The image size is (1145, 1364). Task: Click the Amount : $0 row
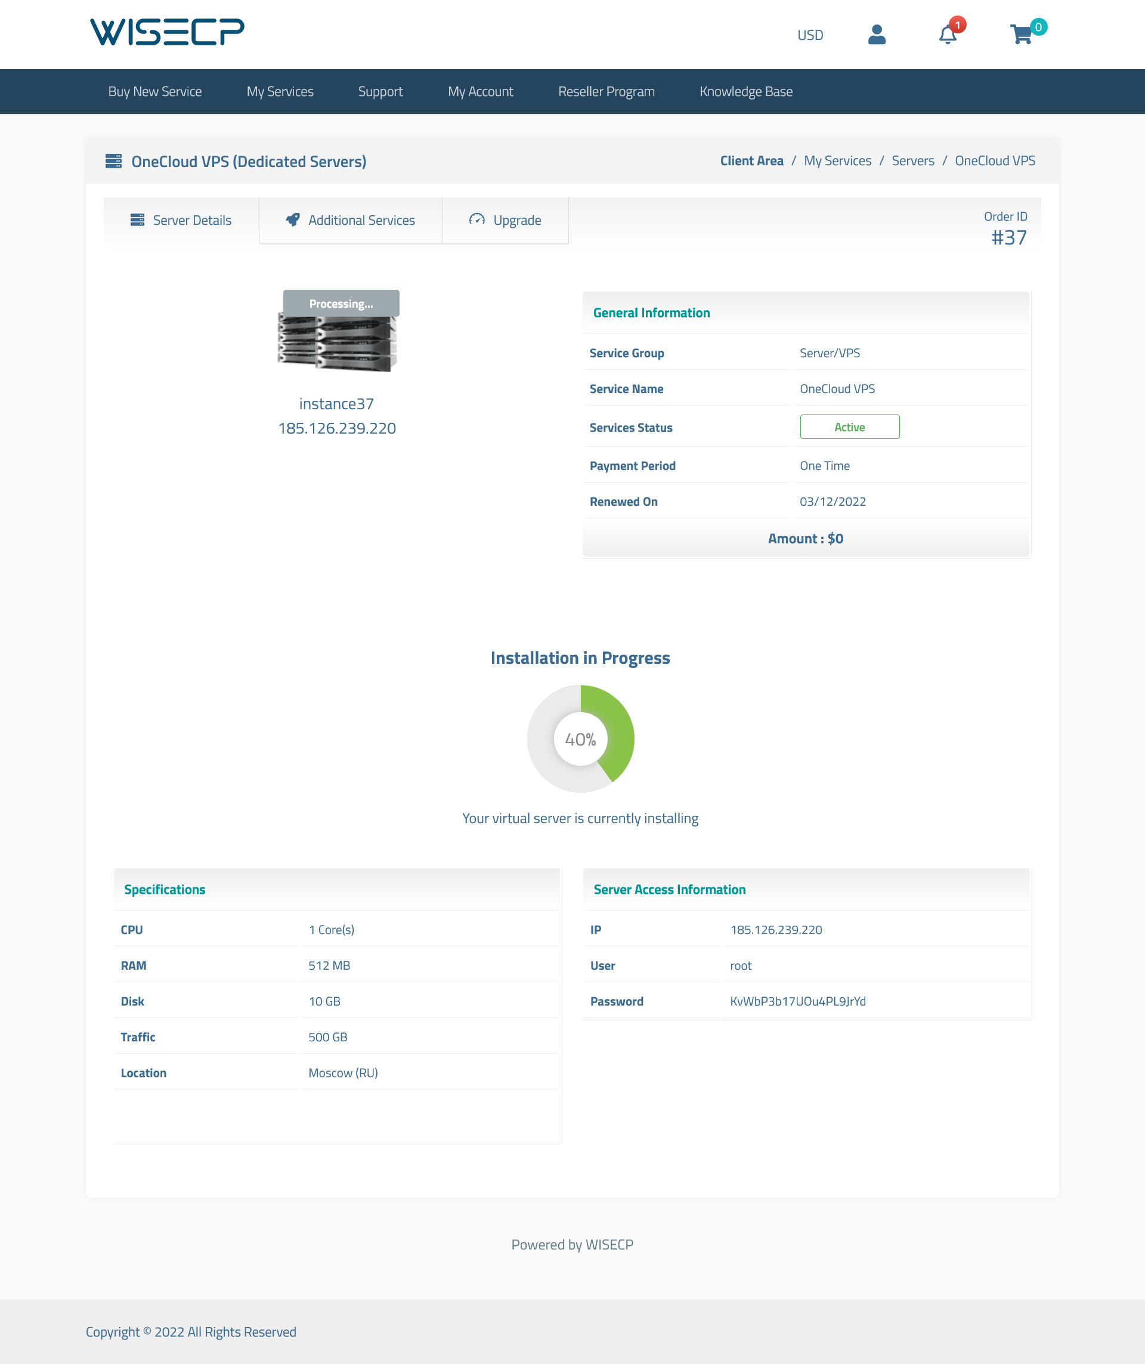[805, 539]
